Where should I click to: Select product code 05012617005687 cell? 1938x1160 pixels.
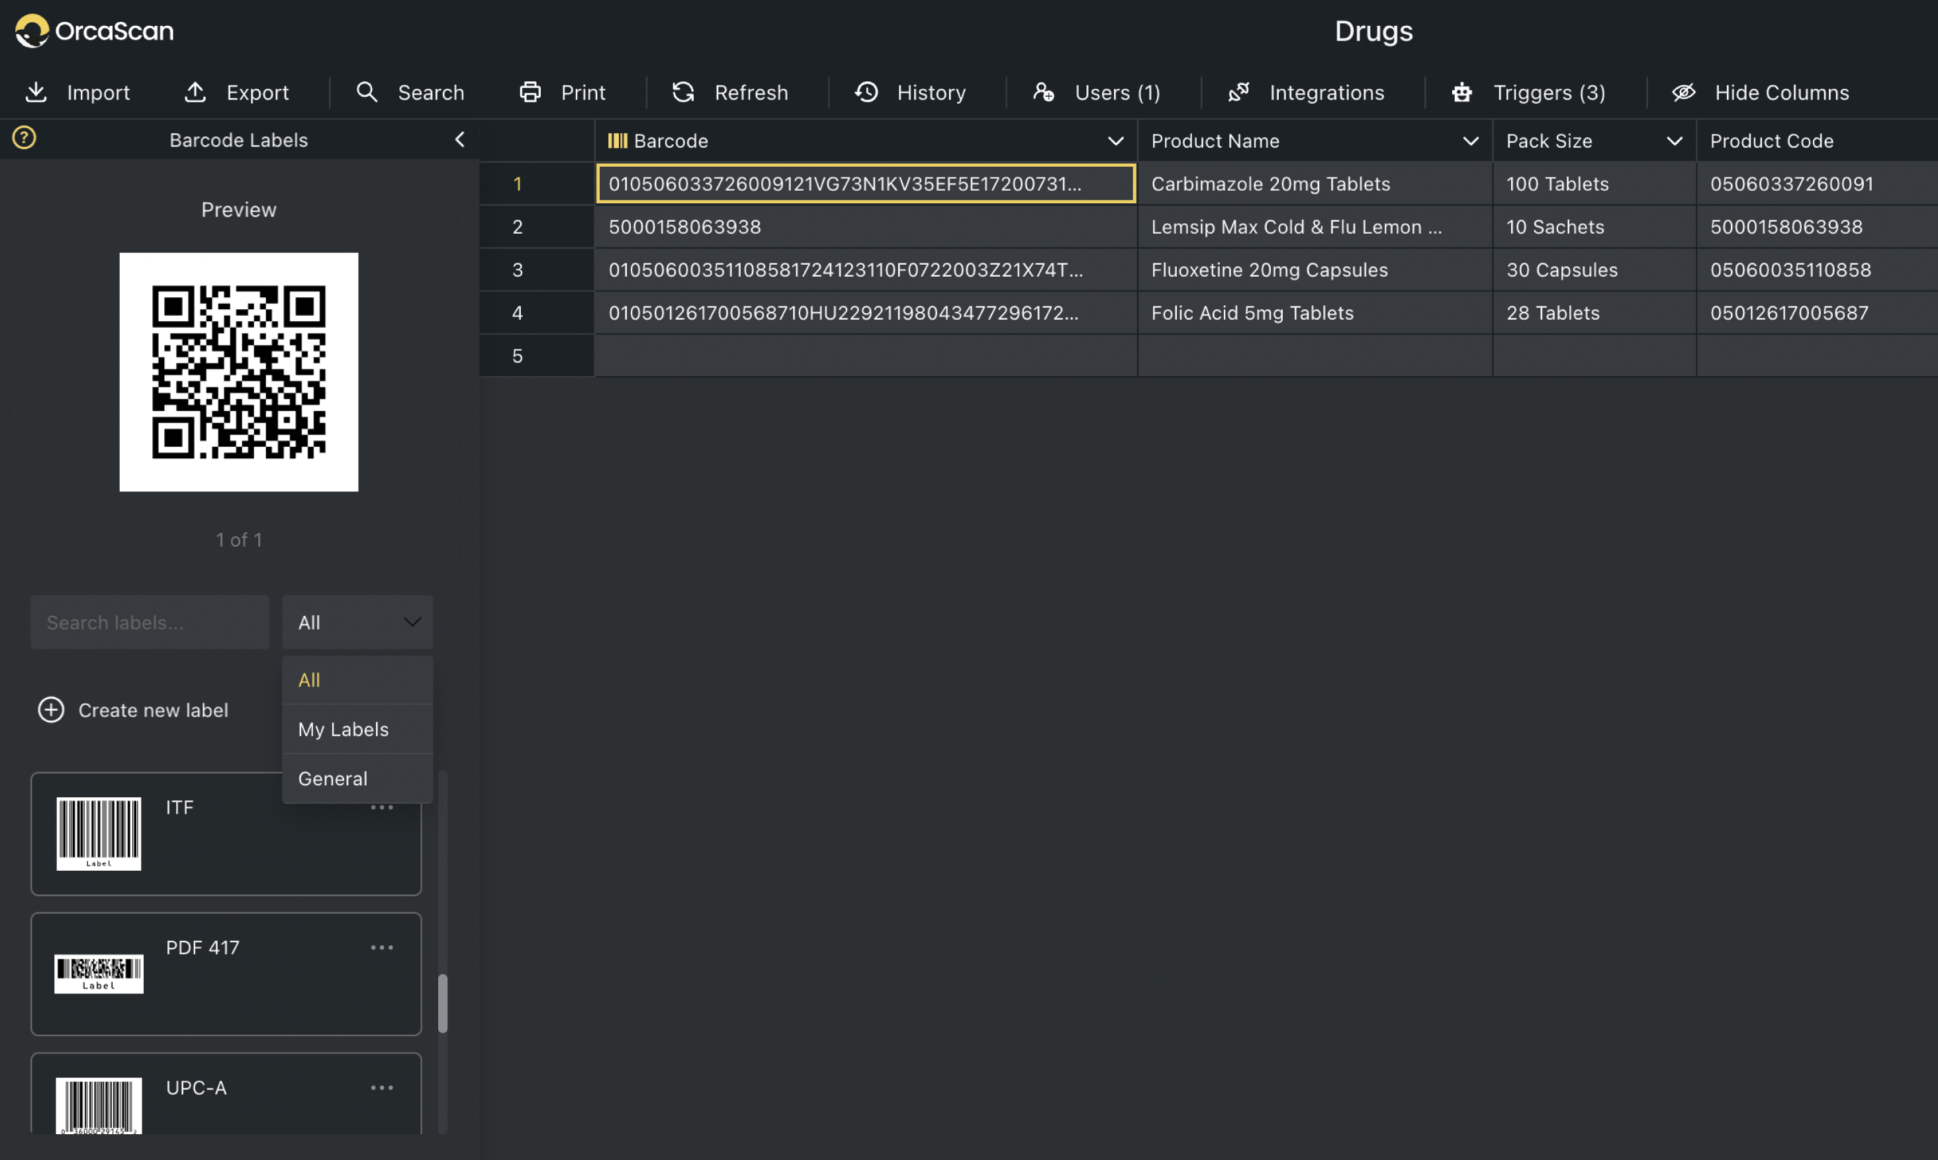pos(1818,313)
